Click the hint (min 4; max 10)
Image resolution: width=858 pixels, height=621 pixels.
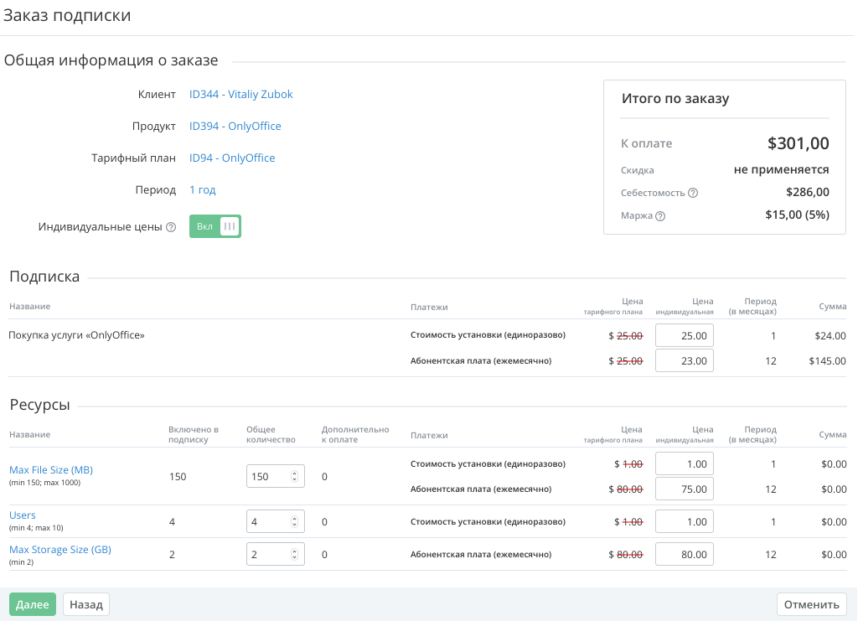36,528
